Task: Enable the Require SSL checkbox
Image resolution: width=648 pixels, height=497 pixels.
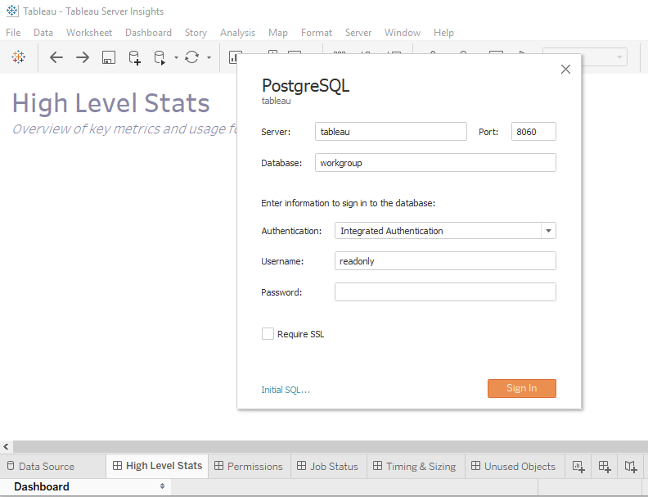Action: (x=268, y=334)
